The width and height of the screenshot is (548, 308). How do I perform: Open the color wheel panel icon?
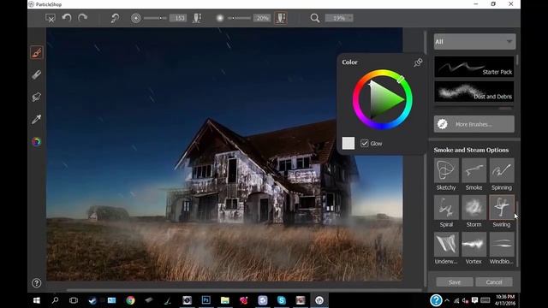pyautogui.click(x=36, y=141)
